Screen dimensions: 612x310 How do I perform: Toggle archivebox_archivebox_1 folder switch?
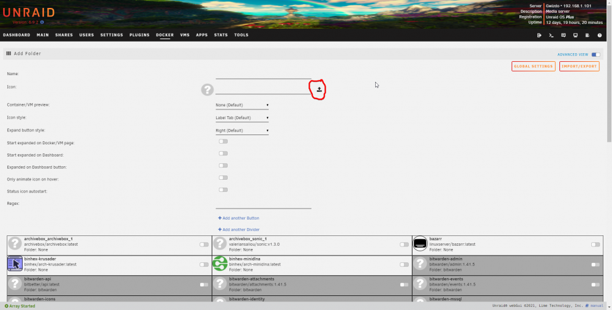pos(204,245)
